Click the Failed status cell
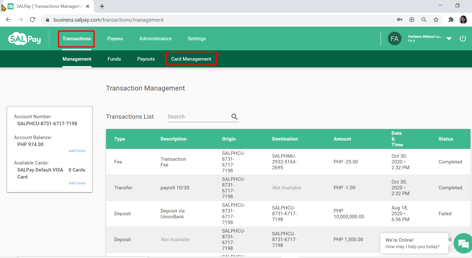472x258 pixels. pos(445,214)
